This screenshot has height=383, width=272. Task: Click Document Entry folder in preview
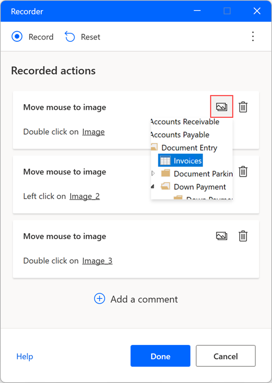pos(184,148)
